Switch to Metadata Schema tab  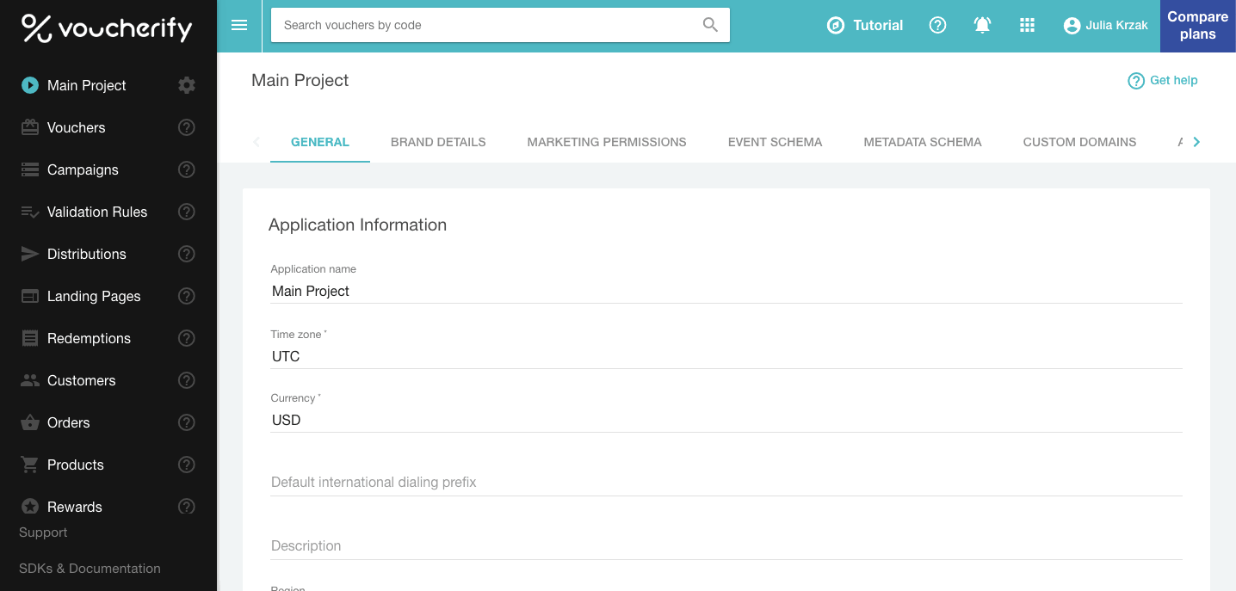click(923, 142)
